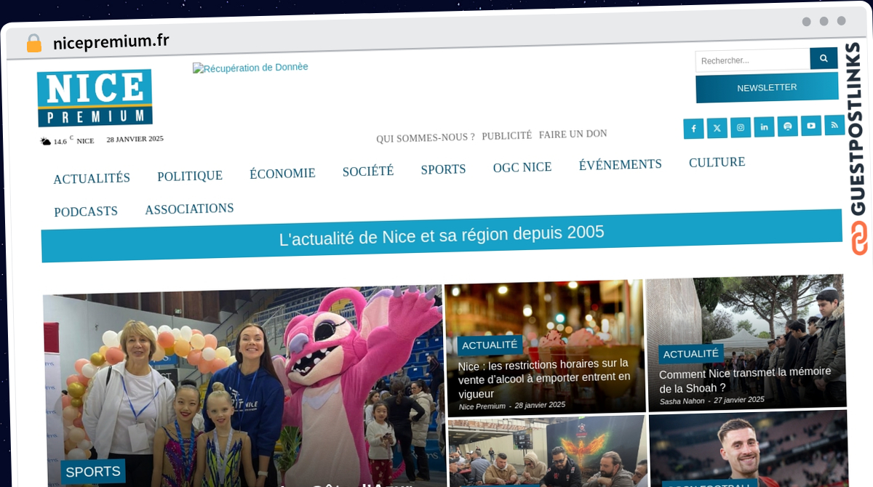Read the alcohol sale restrictions article headline
Viewport: 873px width, 487px height.
[x=544, y=378]
